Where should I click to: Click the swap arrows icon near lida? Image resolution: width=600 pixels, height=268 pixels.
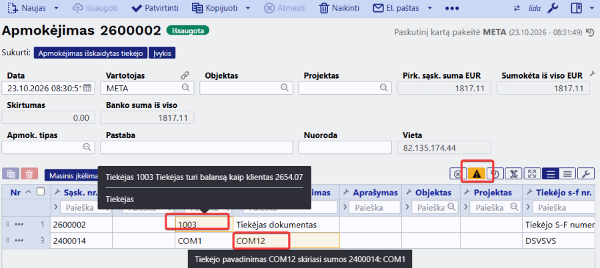click(517, 8)
